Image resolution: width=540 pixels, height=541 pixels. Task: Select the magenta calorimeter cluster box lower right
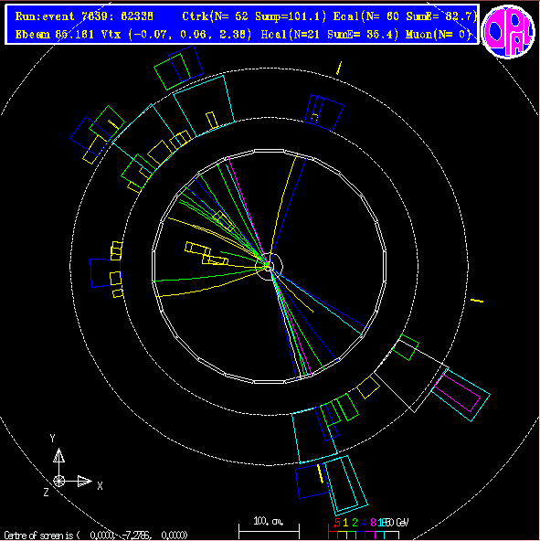tap(457, 393)
